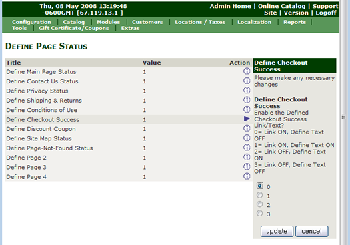Click info icon for Define Page 3

click(247, 166)
